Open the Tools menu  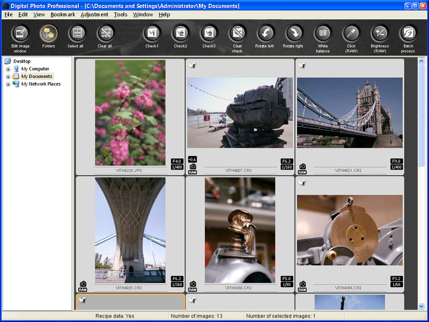point(121,14)
